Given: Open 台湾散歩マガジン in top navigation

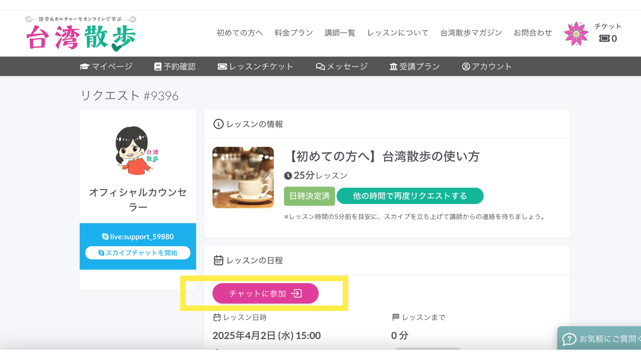Looking at the screenshot, I should point(471,33).
